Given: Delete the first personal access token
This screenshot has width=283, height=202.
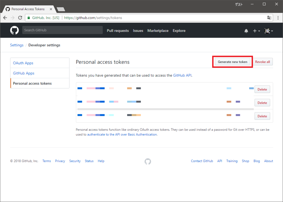Looking at the screenshot, I should point(262,89).
